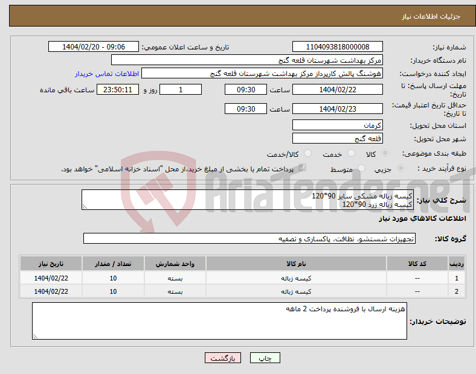Click the response deadline date 1404/02/22 field
Screen dimensions: 476x374
[x=338, y=89]
